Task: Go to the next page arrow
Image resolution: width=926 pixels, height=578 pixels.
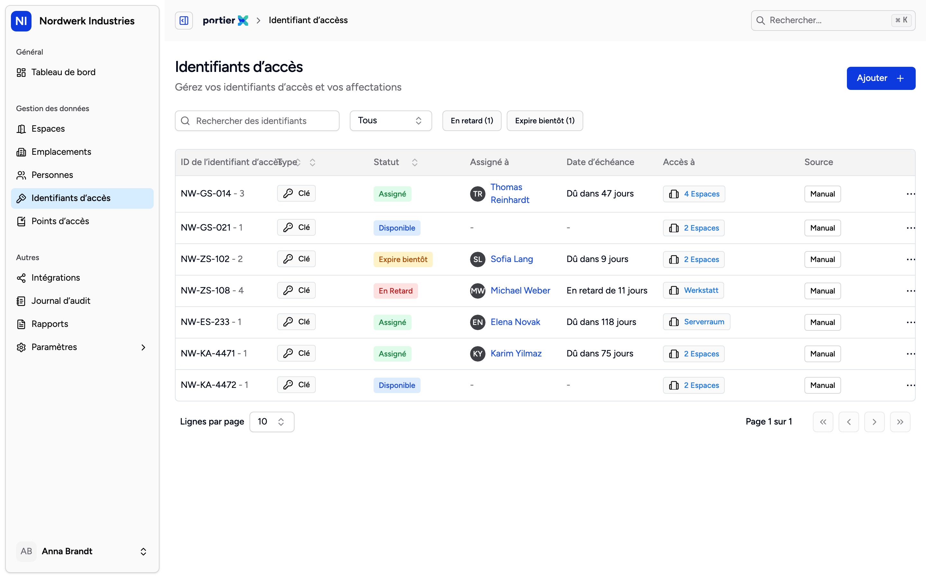Action: tap(874, 422)
